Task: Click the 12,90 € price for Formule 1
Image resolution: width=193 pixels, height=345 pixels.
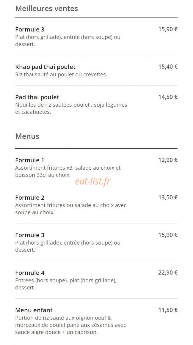Action: [168, 160]
